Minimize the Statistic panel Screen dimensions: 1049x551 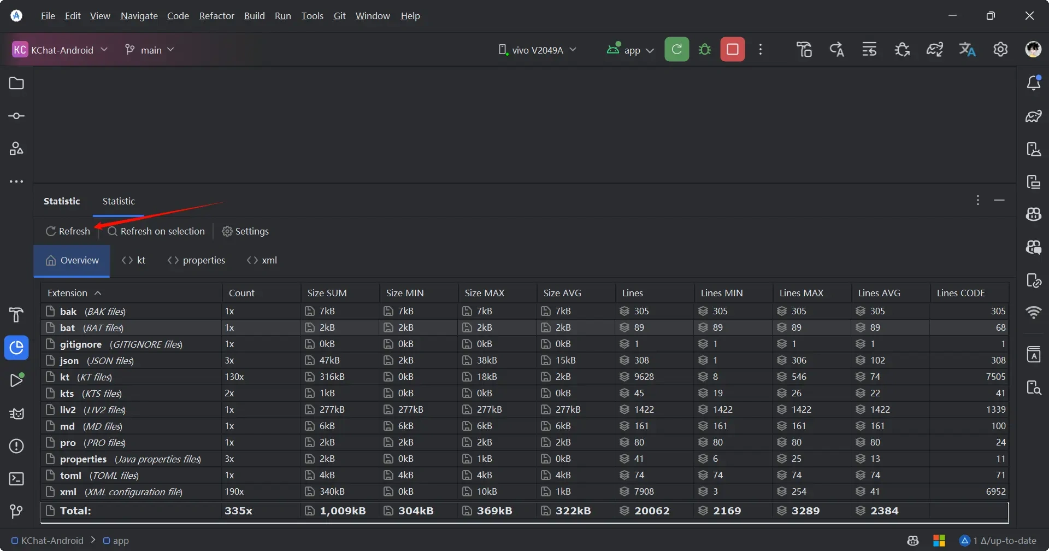coord(999,201)
